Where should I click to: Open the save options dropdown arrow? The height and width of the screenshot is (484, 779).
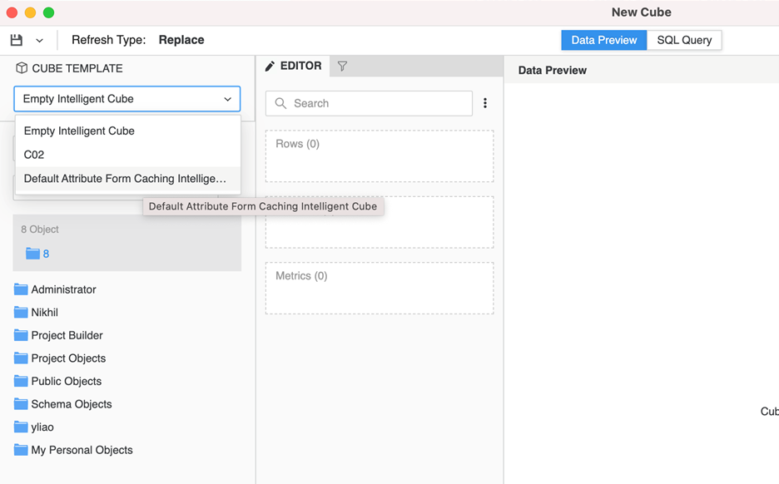point(39,40)
